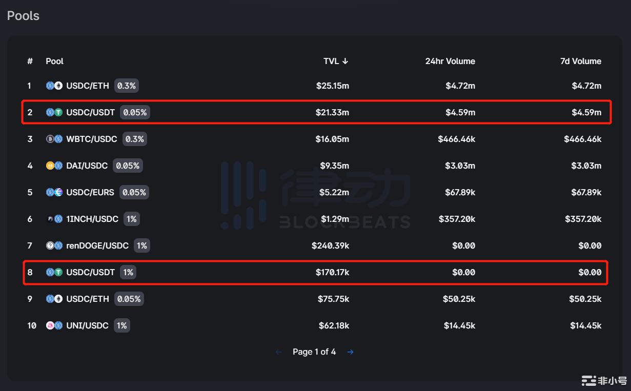631x391 pixels.
Task: Open the USDC/ETH 0.05% pool
Action: 315,299
